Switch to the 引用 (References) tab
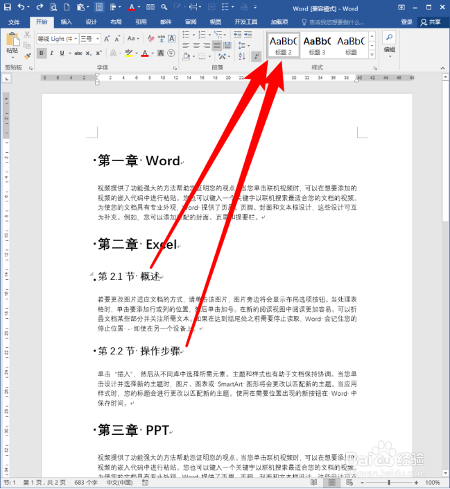450x489 pixels. pyautogui.click(x=141, y=22)
